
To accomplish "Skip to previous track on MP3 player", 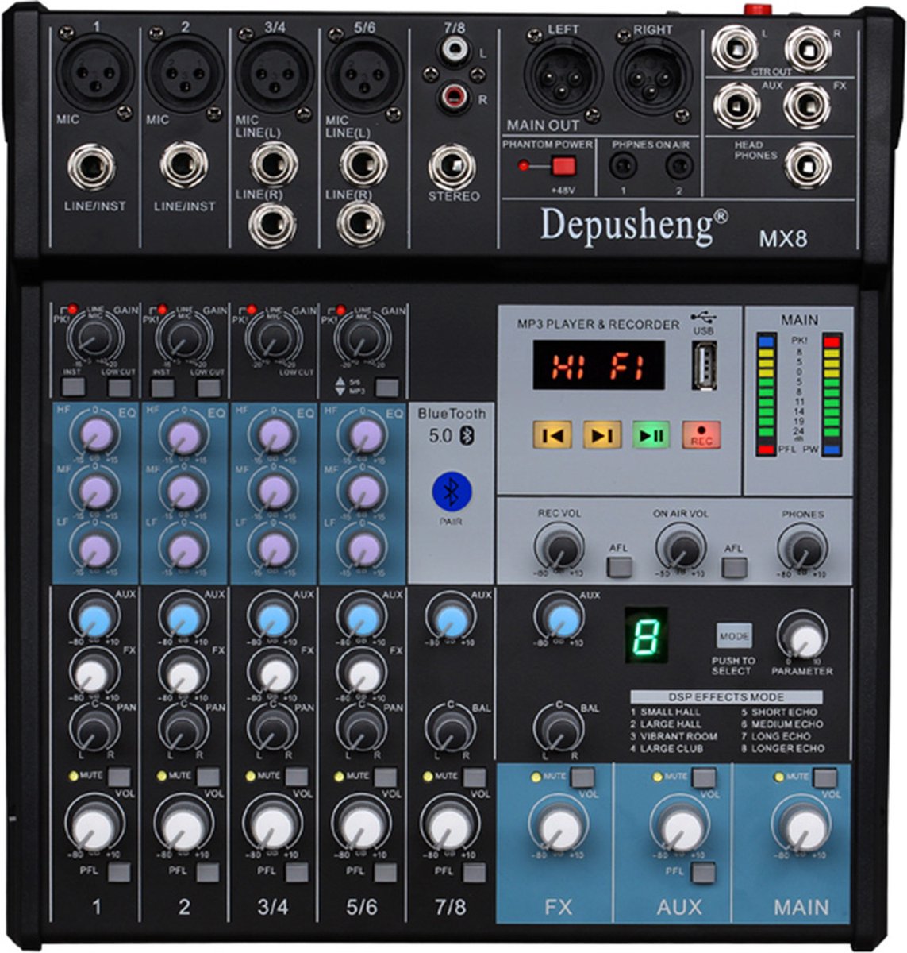I will pyautogui.click(x=554, y=435).
